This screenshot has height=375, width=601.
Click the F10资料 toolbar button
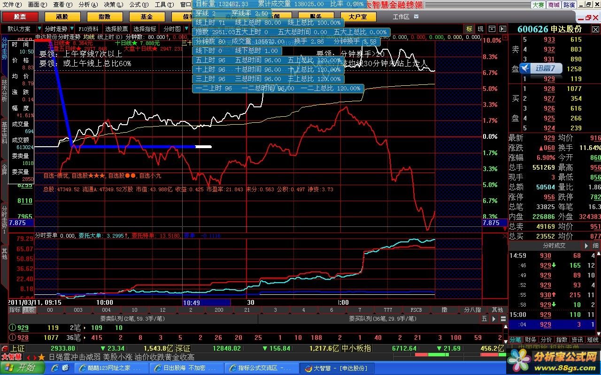click(x=88, y=29)
